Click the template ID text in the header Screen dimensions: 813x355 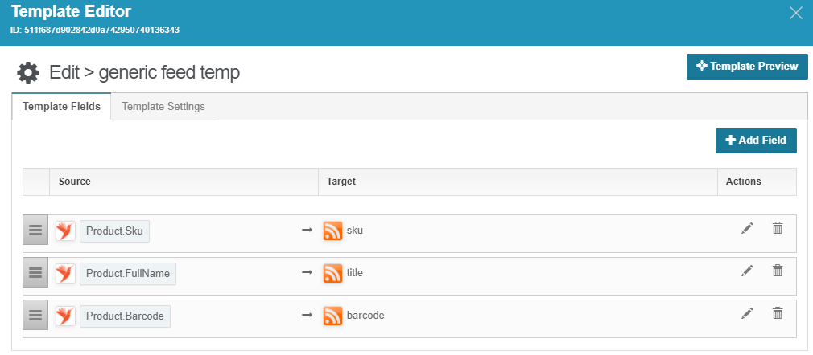pos(95,30)
